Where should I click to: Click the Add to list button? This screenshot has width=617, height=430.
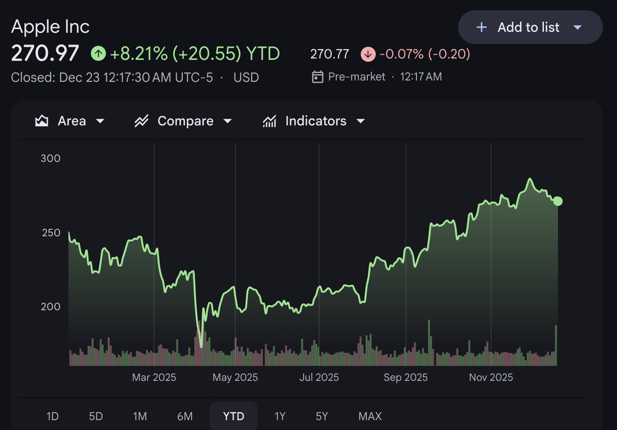click(x=528, y=27)
